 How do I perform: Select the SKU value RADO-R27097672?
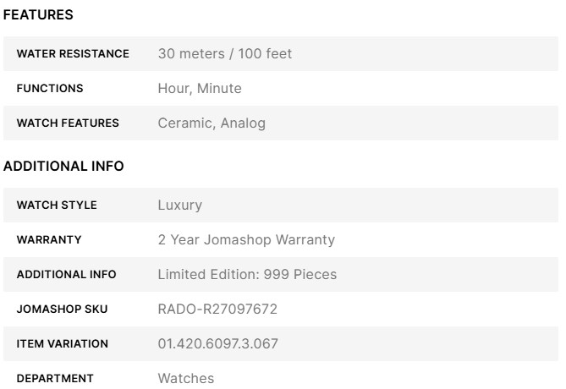pyautogui.click(x=217, y=310)
